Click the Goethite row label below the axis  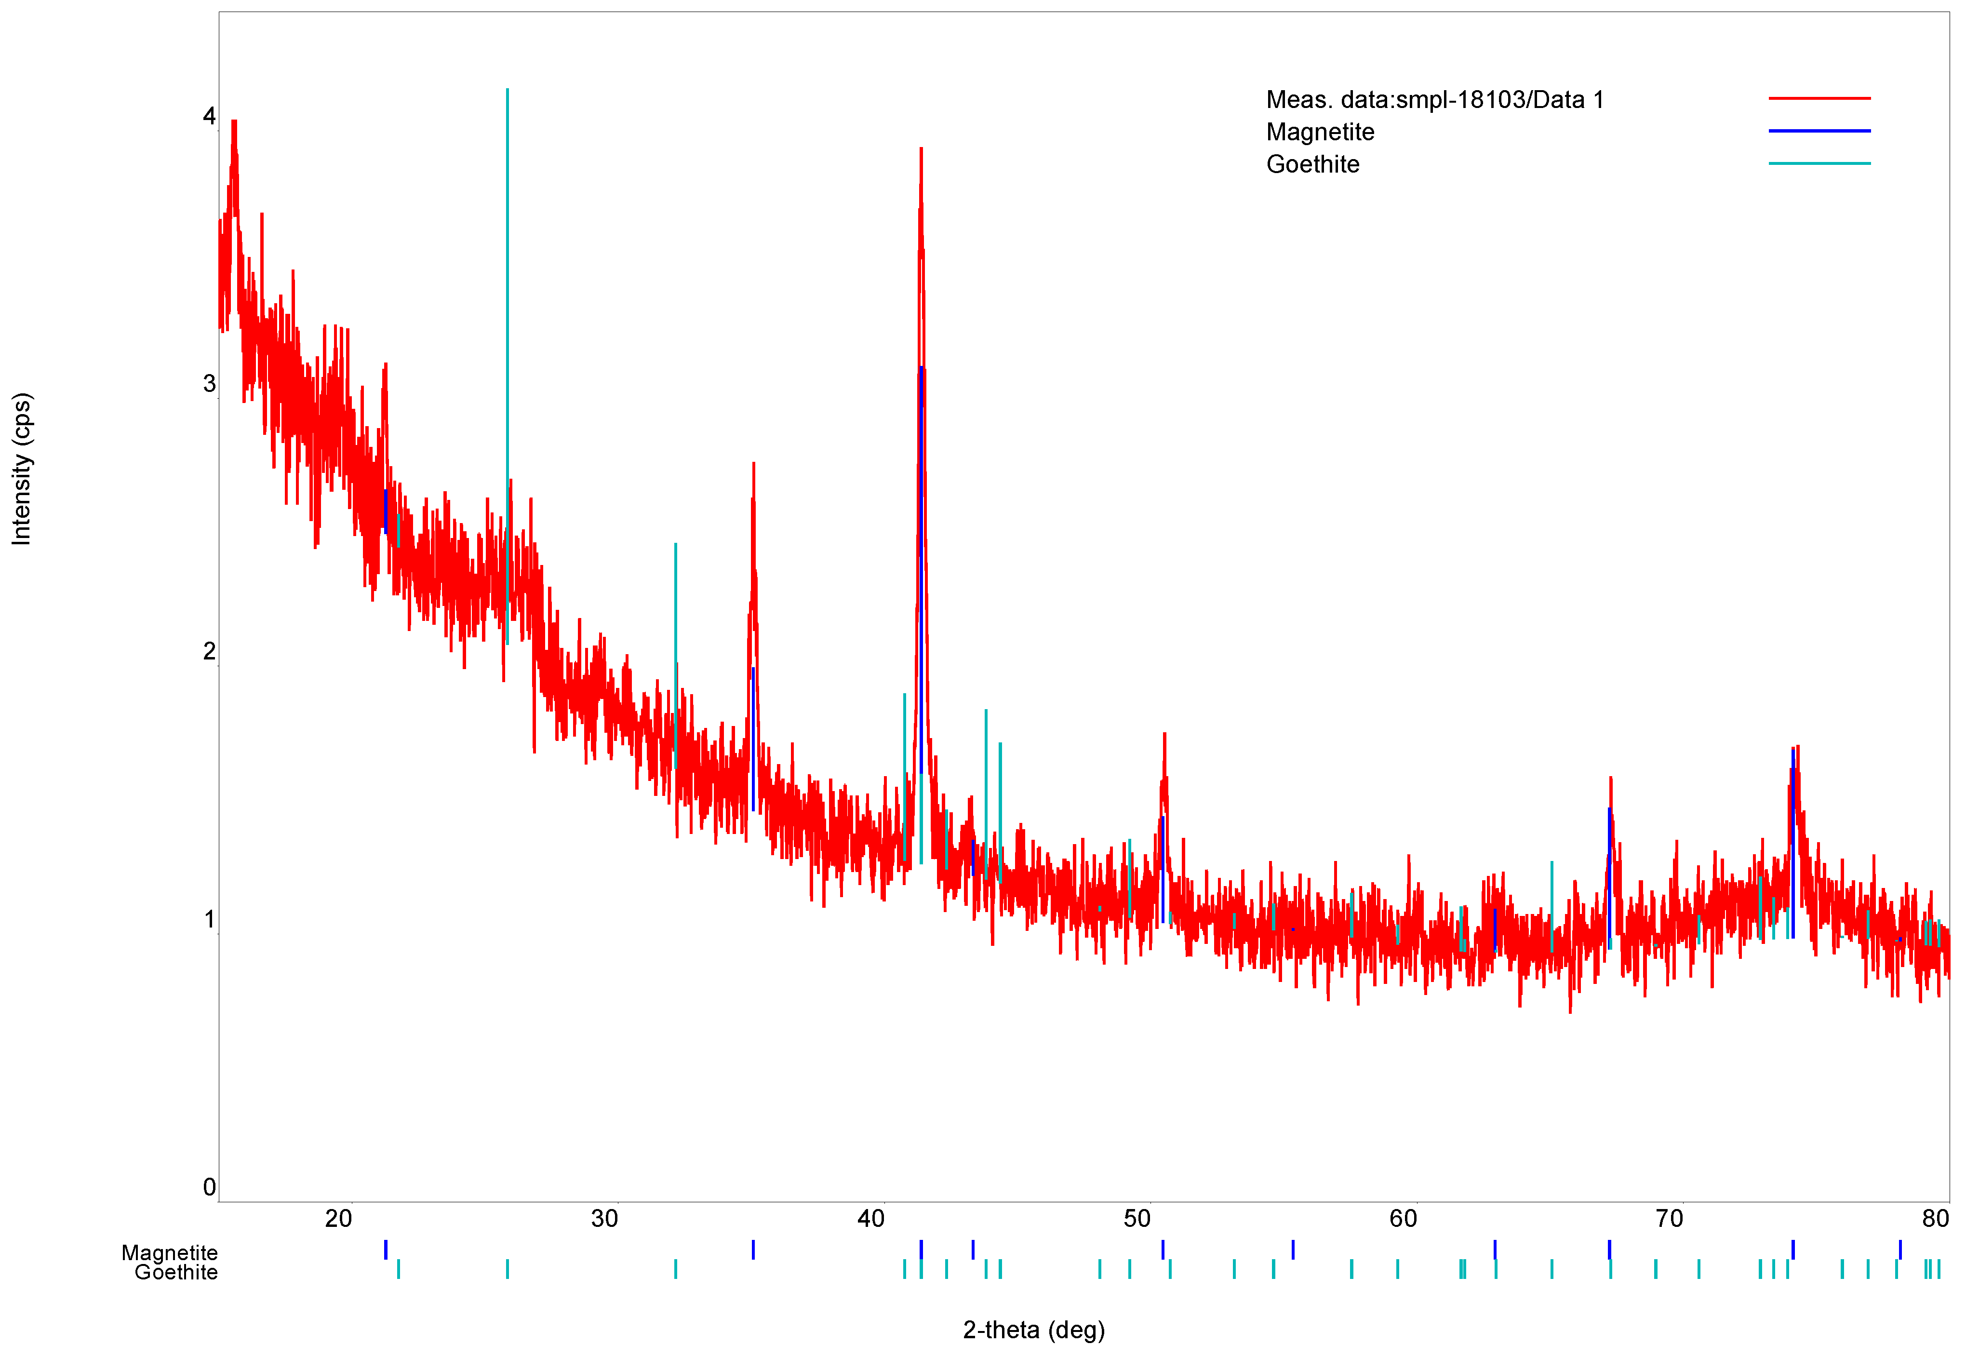coord(176,1272)
